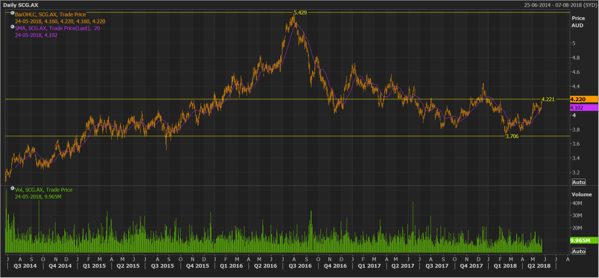Click the clock icon beside SMA legend
Image resolution: width=599 pixels, height=278 pixels.
[12, 27]
